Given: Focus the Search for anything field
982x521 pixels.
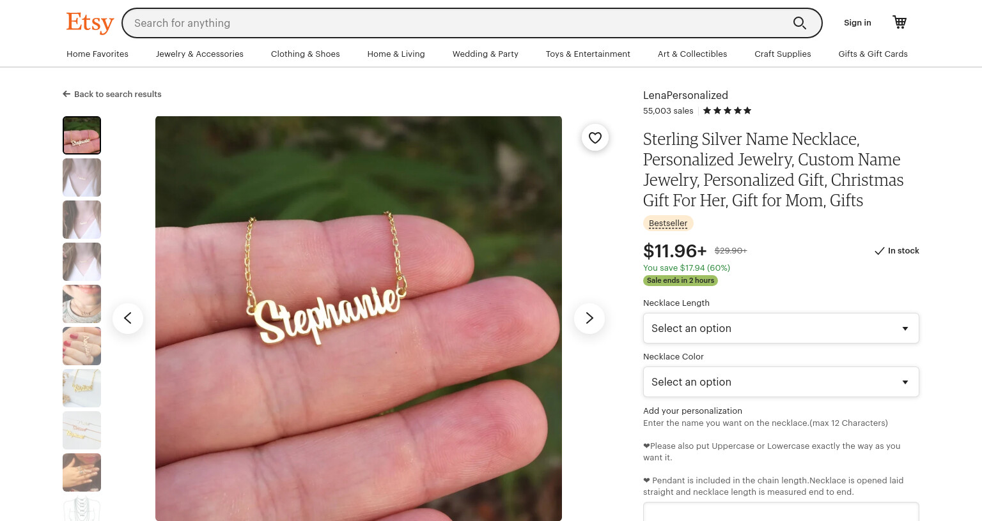Looking at the screenshot, I should [457, 23].
